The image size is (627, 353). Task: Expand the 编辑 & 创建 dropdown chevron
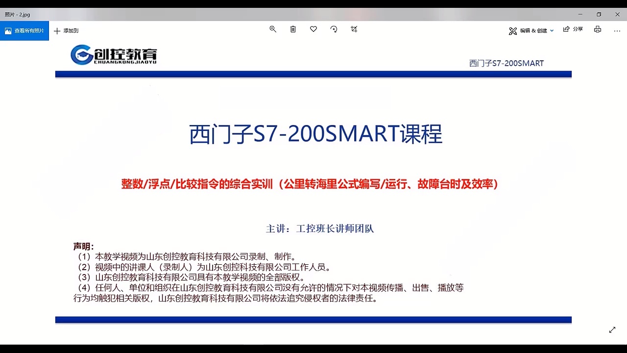552,30
